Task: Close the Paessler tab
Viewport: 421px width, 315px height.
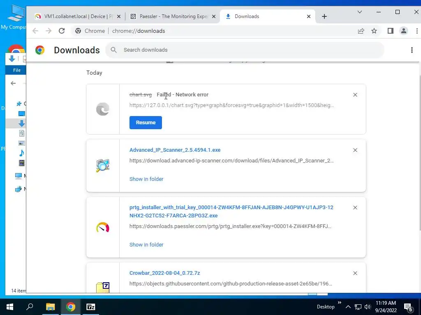Action: [214, 16]
